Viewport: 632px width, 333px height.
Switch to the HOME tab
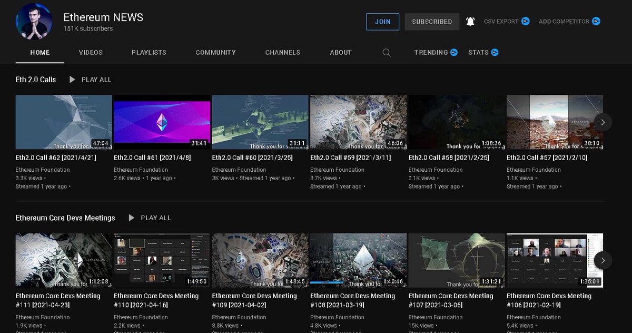point(40,53)
